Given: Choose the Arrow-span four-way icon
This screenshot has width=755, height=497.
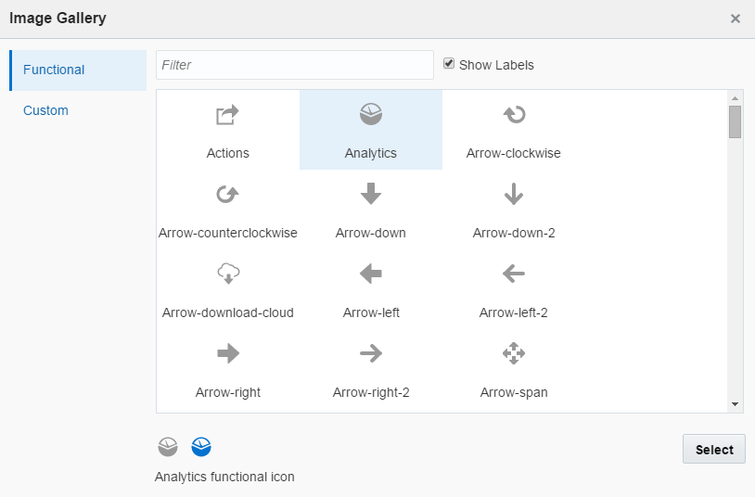Looking at the screenshot, I should point(514,353).
